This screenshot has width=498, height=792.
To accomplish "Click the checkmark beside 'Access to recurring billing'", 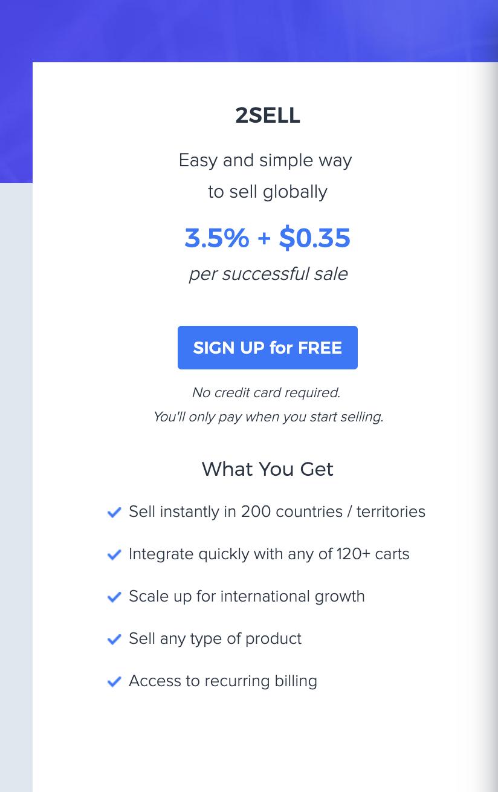I will [114, 681].
